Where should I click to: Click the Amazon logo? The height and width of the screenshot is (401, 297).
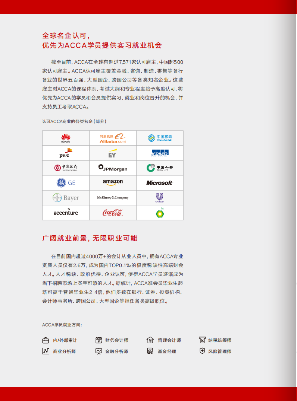coord(113,182)
